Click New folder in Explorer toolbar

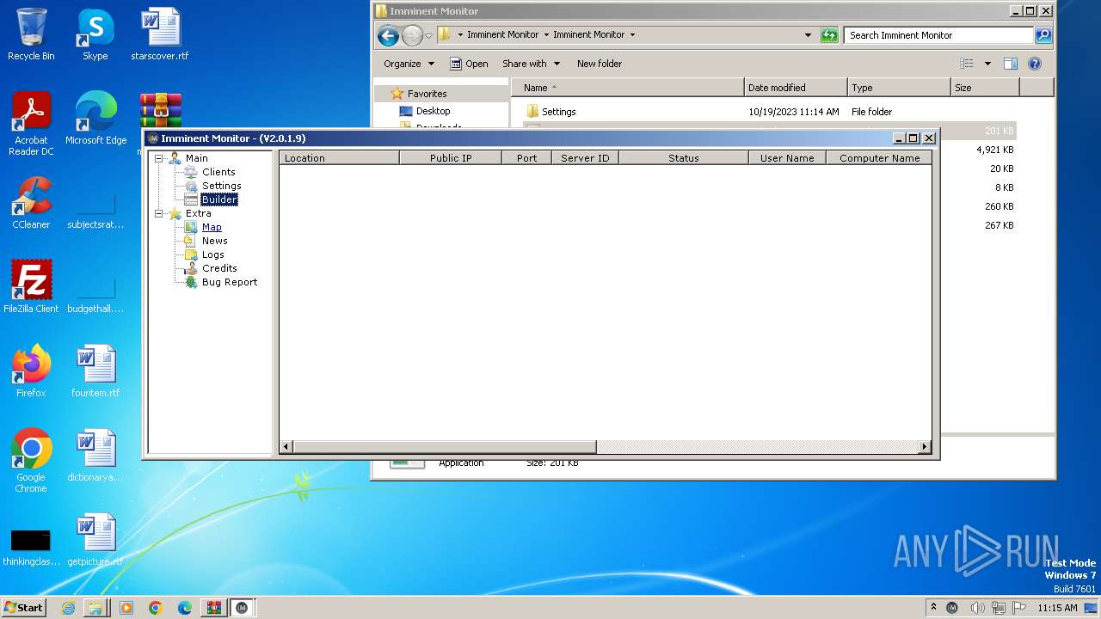(600, 64)
